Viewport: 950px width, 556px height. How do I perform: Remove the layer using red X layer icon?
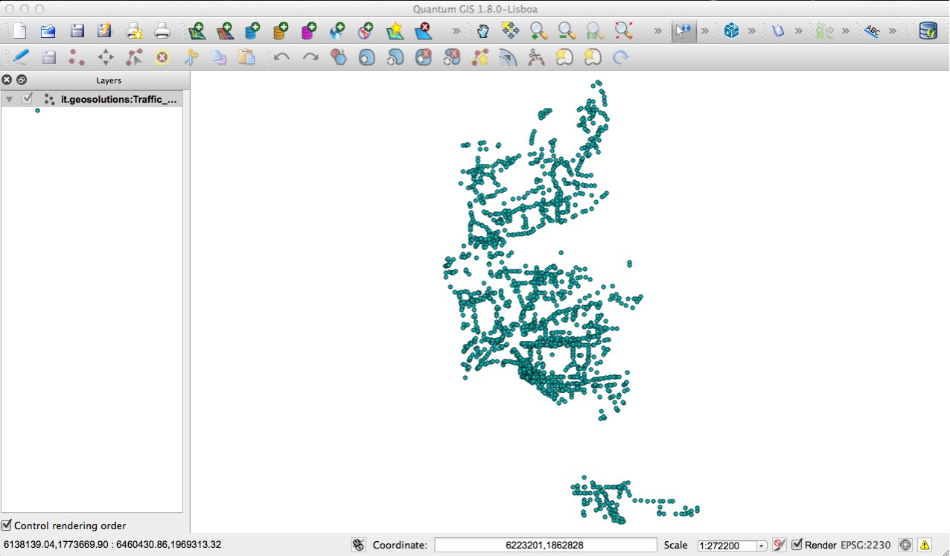coord(422,31)
